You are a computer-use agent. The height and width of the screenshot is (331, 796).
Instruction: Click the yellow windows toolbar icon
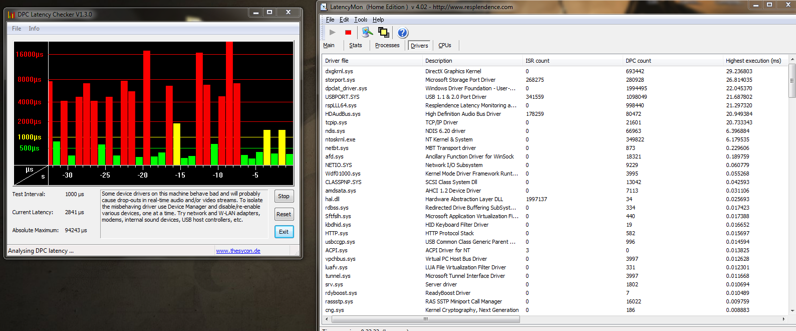pyautogui.click(x=384, y=32)
